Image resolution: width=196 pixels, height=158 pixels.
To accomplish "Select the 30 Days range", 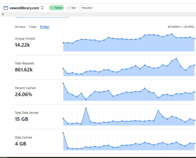I will [x=45, y=27].
